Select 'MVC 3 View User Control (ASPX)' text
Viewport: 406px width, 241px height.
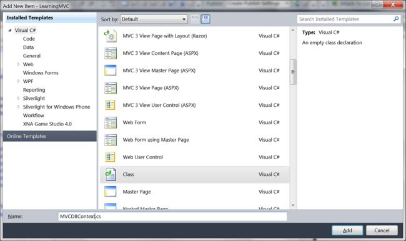point(159,105)
